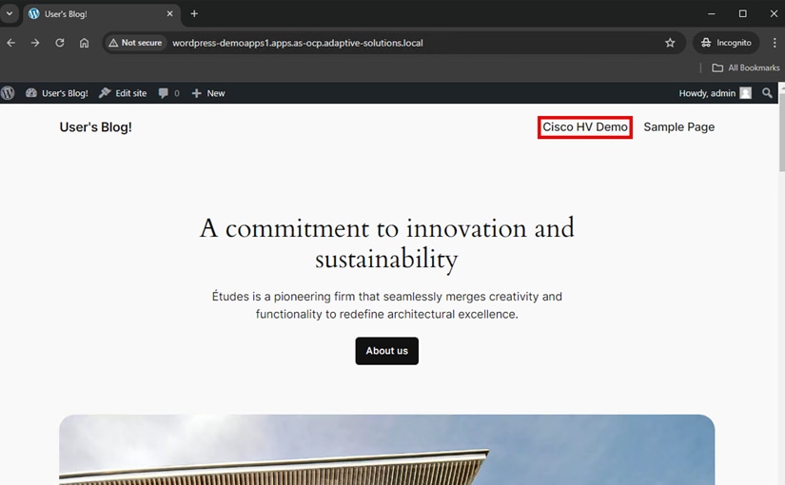View comments from admin bar
785x485 pixels.
point(168,93)
